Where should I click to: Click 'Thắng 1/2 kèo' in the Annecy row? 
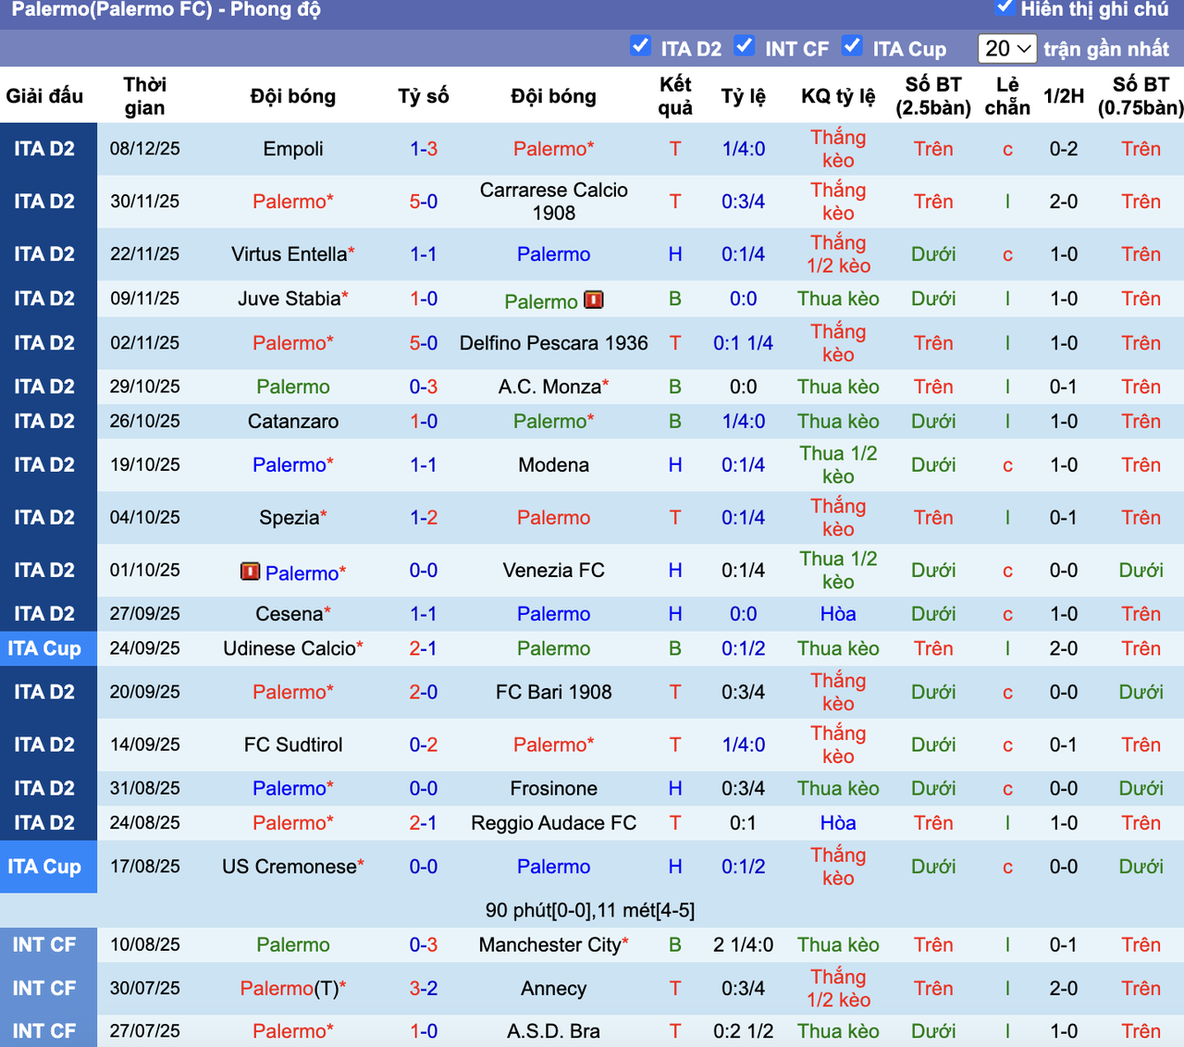pyautogui.click(x=838, y=989)
